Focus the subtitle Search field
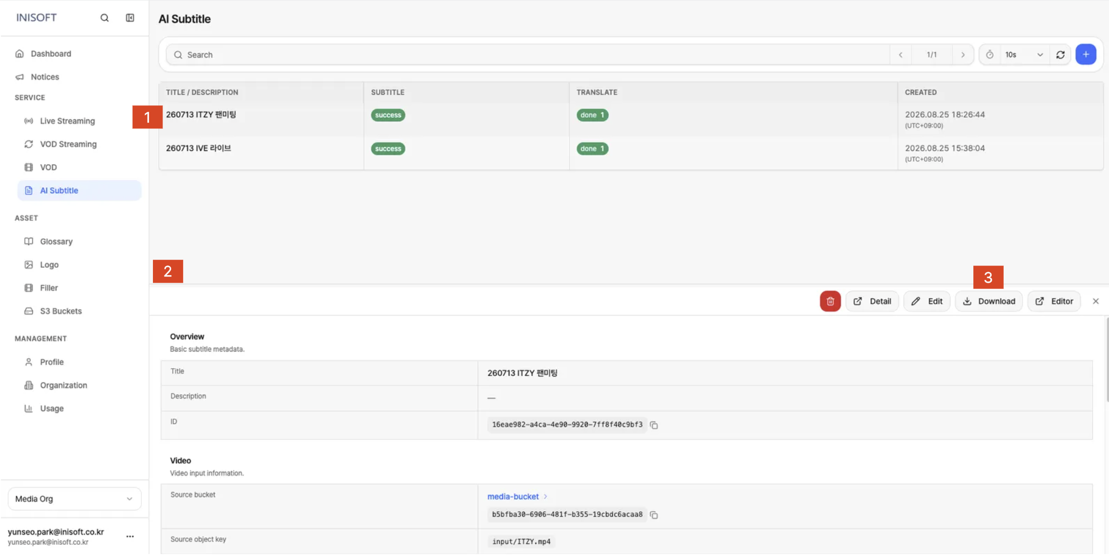 tap(528, 54)
